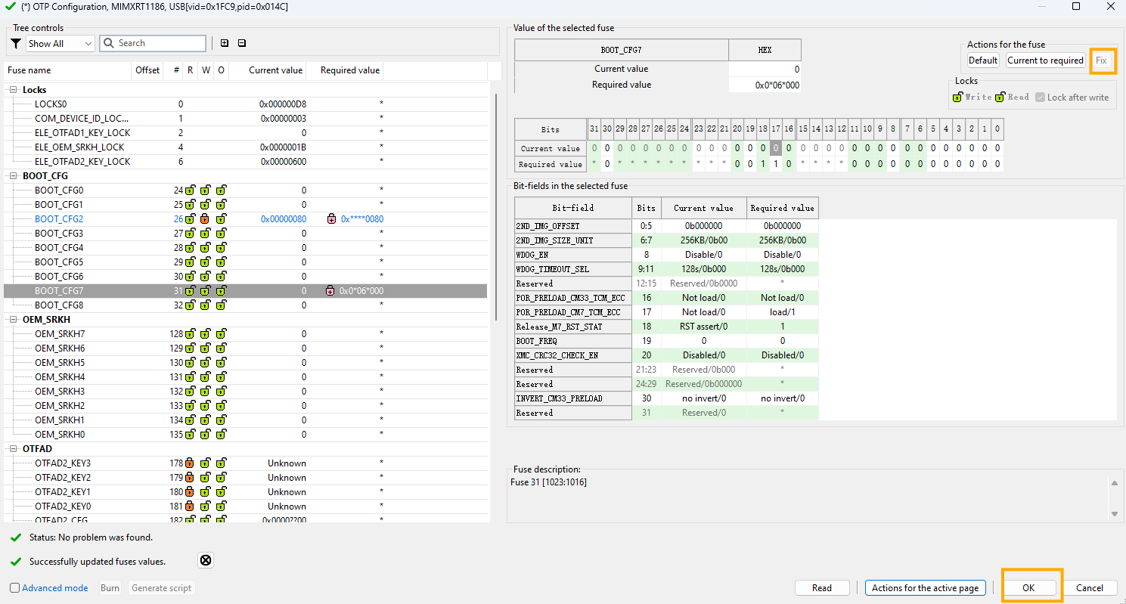Click the collapse all tree icon

click(x=242, y=43)
